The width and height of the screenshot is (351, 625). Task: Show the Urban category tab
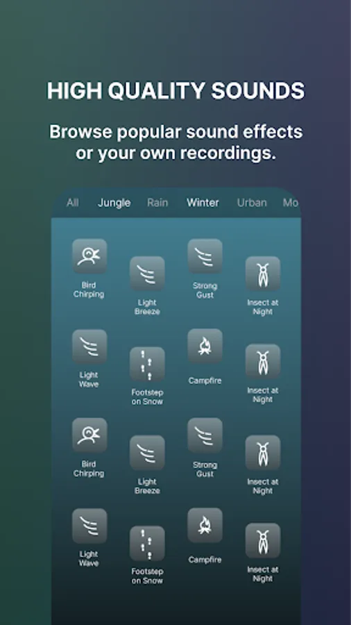[x=252, y=203]
